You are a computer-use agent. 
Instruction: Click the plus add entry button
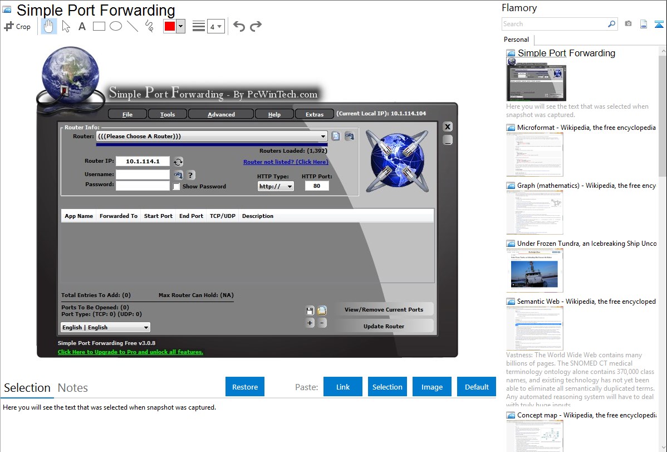pos(310,323)
